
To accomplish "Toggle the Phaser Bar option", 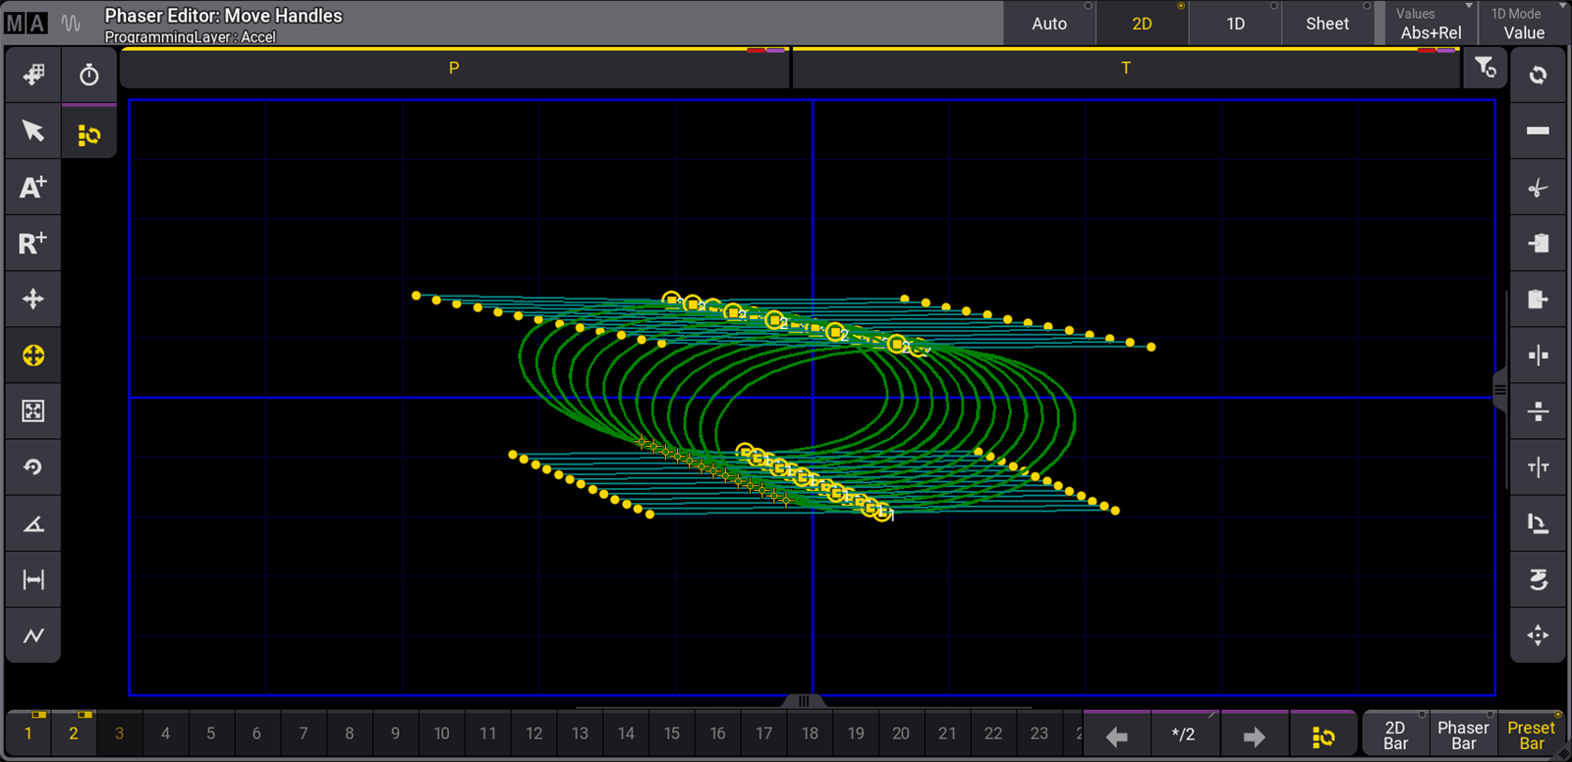I will pos(1463,735).
